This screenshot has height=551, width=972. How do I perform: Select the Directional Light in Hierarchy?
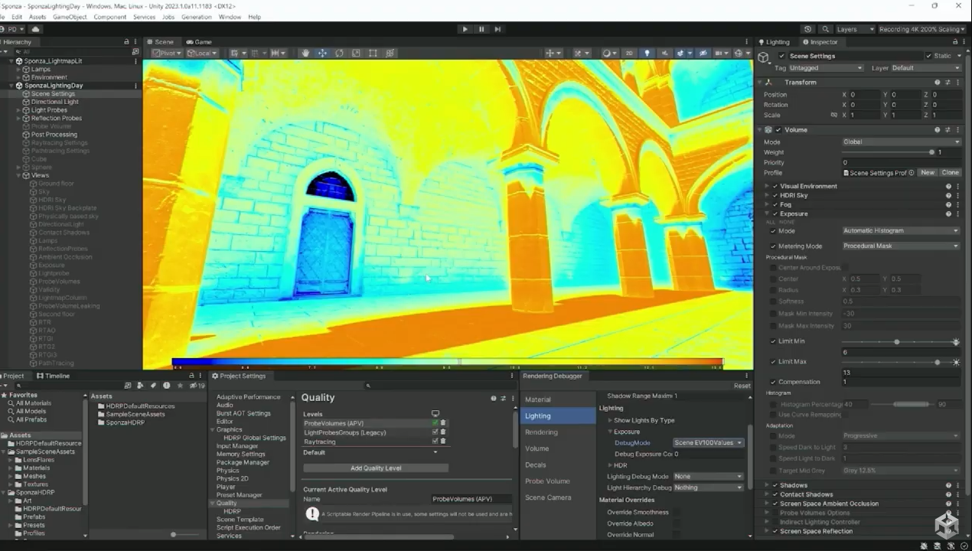55,102
